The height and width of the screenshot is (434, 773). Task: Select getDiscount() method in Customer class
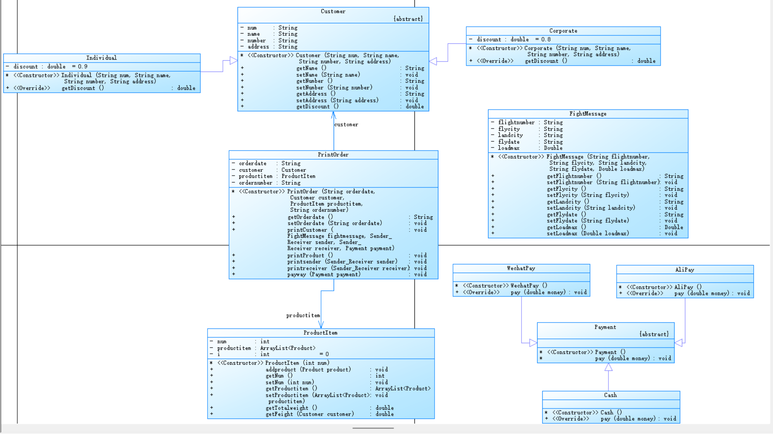tap(317, 106)
